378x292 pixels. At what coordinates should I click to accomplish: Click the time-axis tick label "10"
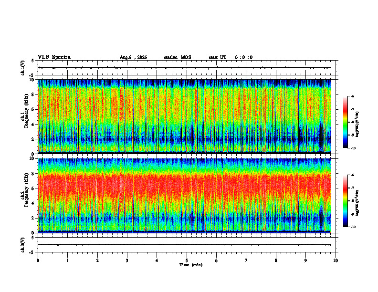point(336,261)
